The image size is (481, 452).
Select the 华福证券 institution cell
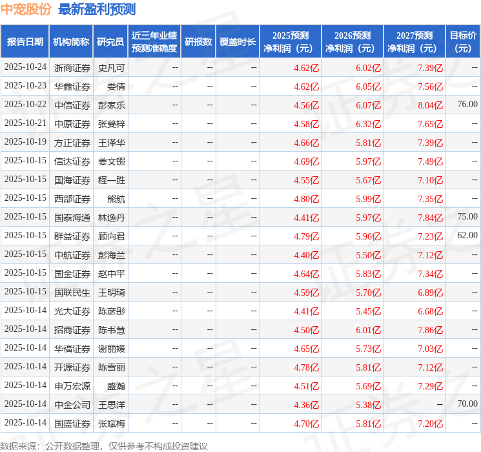point(72,349)
